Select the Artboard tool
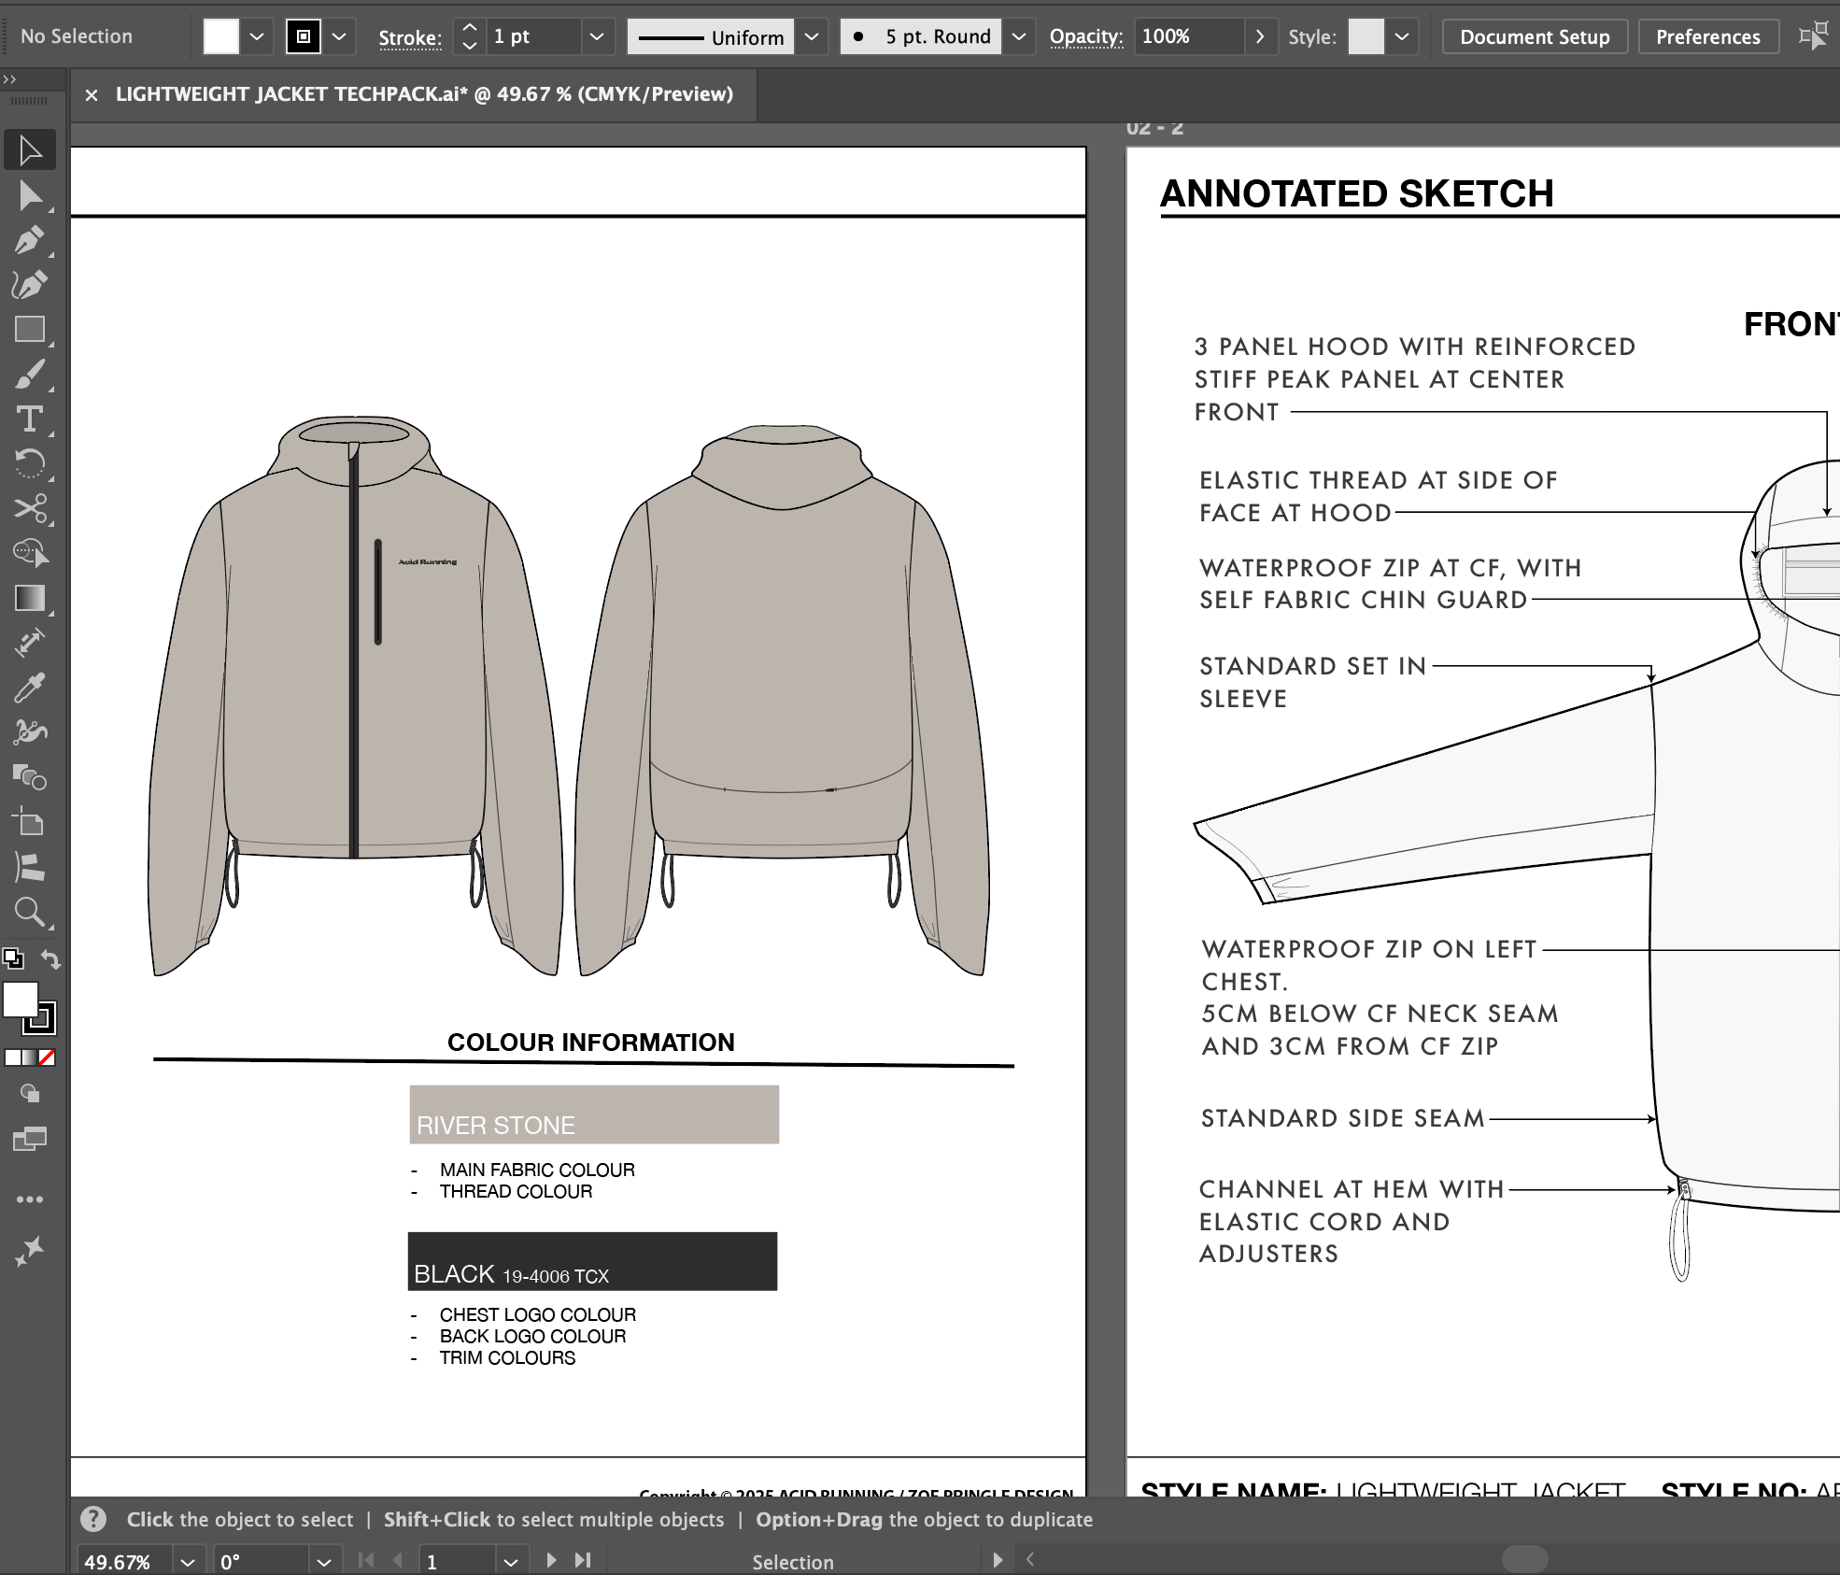The width and height of the screenshot is (1840, 1575). pyautogui.click(x=30, y=822)
